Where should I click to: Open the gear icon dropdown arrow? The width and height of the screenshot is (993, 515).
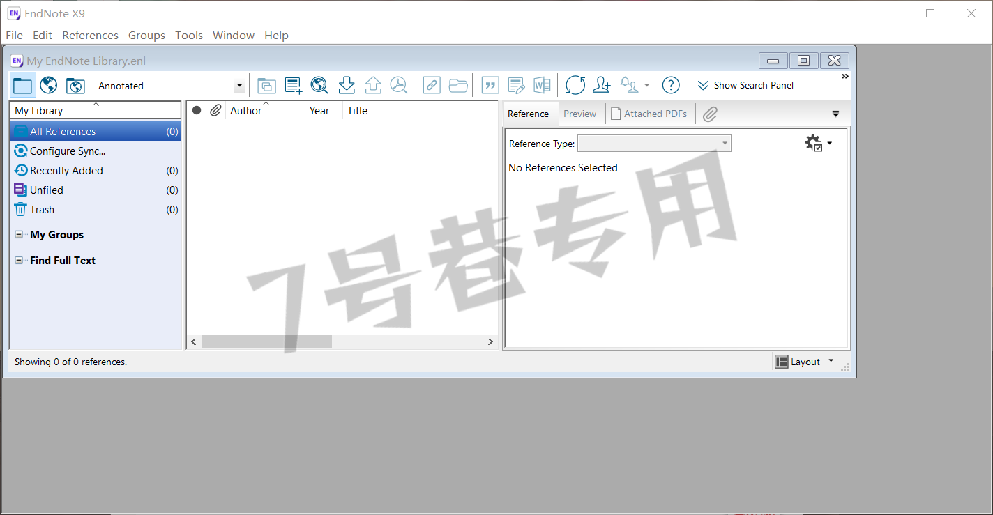830,143
